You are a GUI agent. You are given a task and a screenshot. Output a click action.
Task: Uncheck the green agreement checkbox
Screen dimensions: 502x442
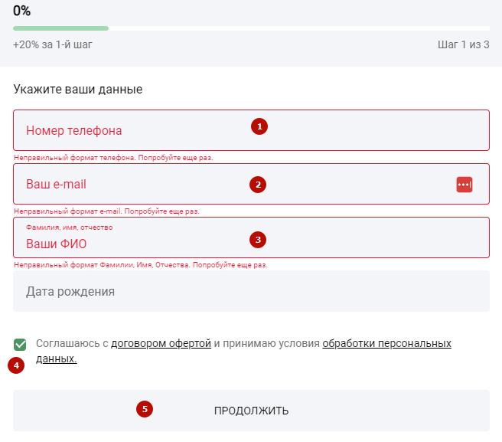tap(20, 345)
